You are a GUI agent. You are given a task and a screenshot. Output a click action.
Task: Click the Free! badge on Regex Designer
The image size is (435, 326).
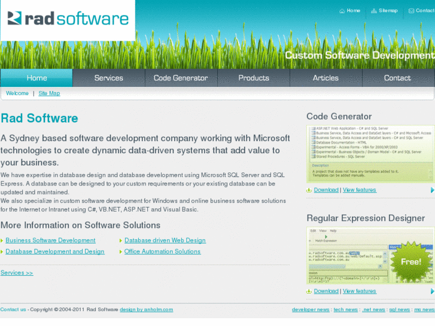(411, 261)
